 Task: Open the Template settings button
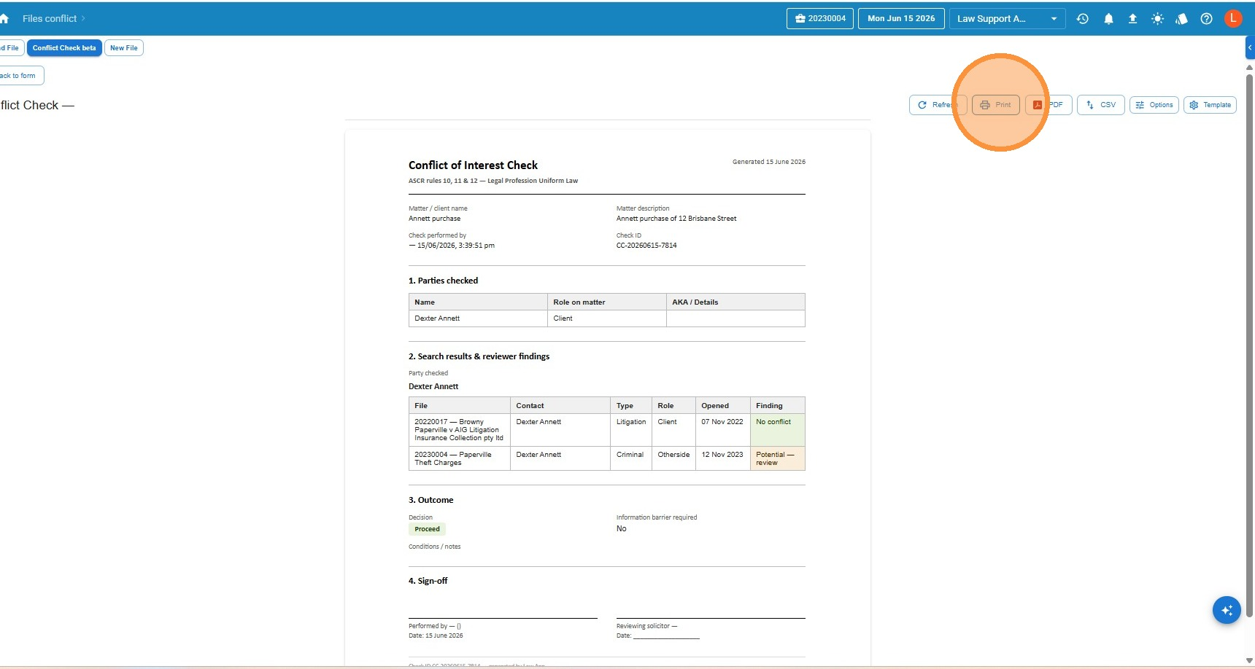coord(1210,105)
